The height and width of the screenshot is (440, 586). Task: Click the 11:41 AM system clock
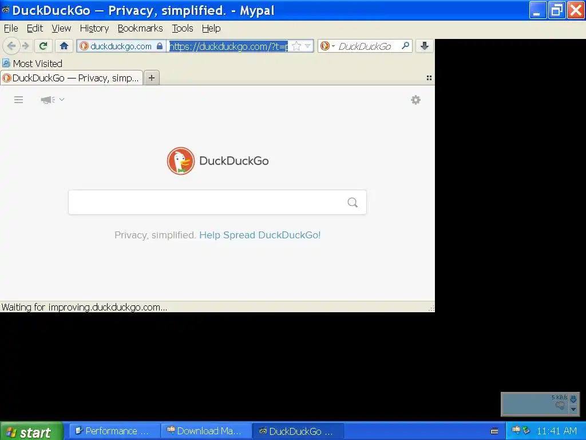556,431
